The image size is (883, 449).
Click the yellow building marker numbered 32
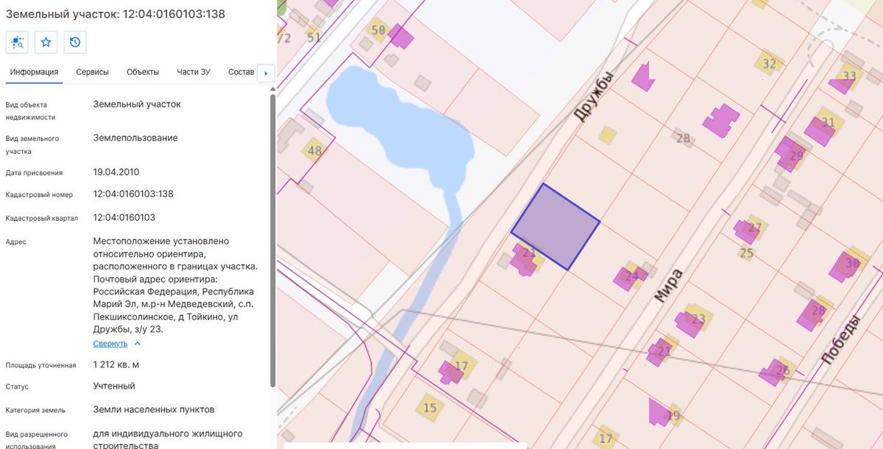pyautogui.click(x=769, y=64)
